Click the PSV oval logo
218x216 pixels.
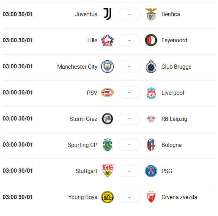(x=107, y=92)
